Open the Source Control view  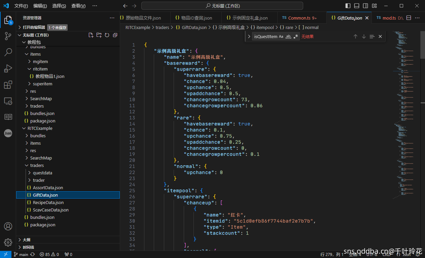click(x=8, y=36)
